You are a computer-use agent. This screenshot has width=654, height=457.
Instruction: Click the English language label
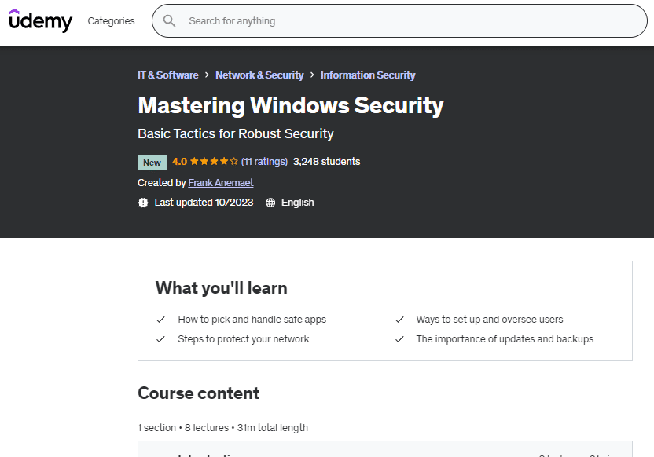(x=298, y=203)
